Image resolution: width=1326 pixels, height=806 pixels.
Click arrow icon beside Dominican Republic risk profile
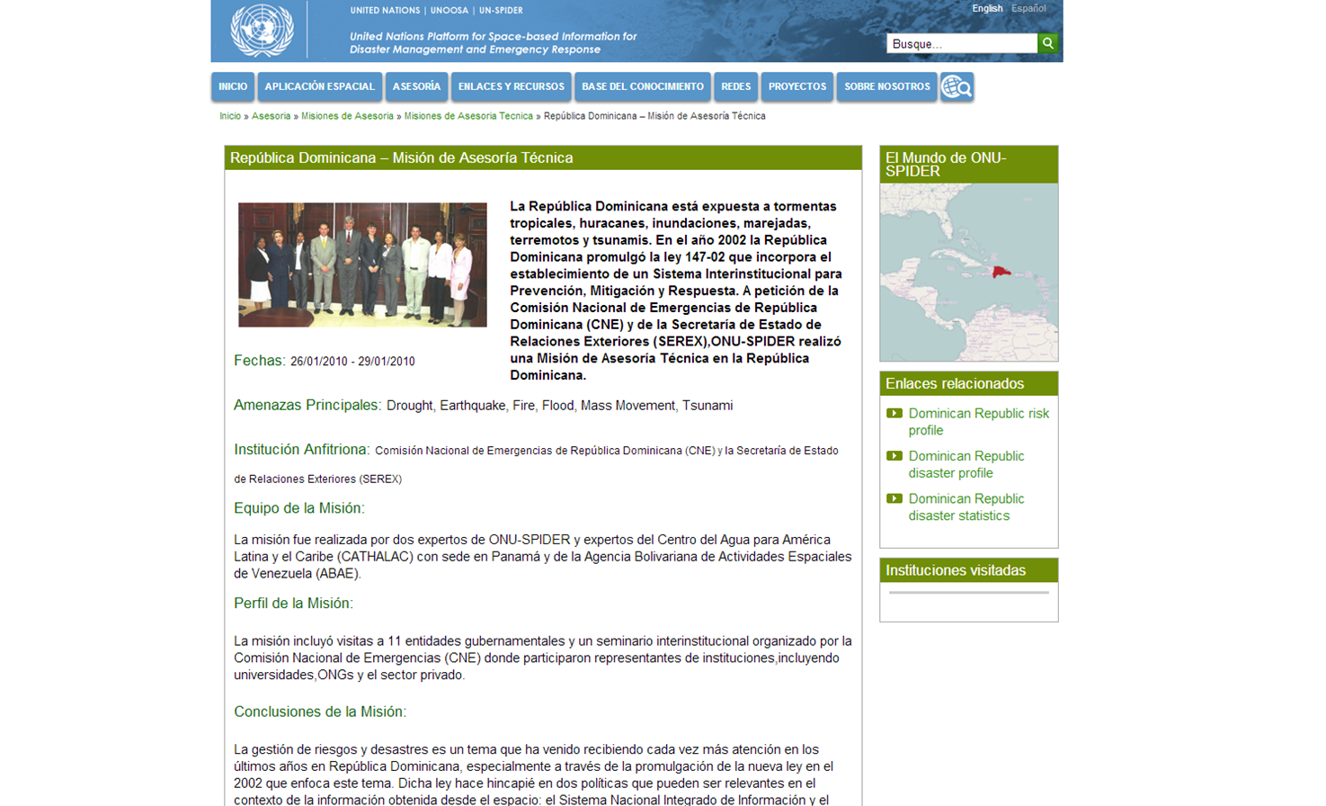(x=894, y=414)
